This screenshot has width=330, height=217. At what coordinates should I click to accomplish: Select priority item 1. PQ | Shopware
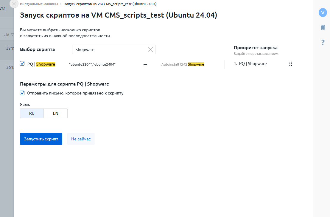[x=250, y=63]
